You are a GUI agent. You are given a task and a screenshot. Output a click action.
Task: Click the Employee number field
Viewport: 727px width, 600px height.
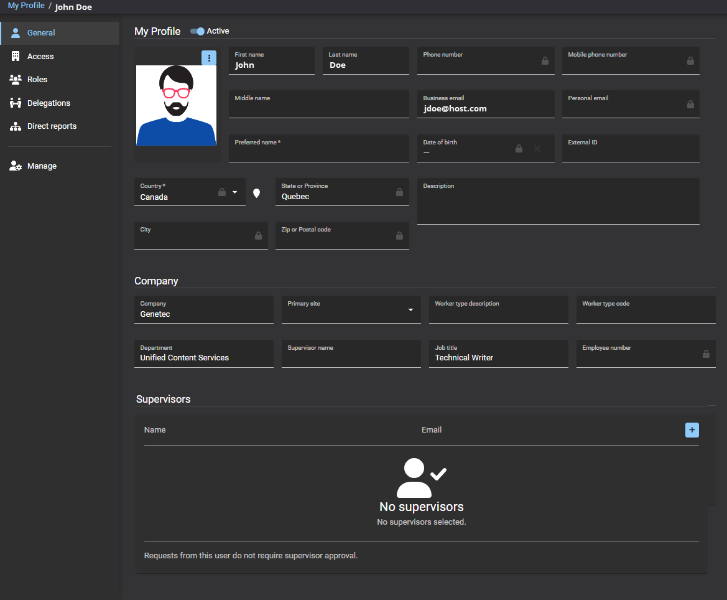(x=646, y=354)
